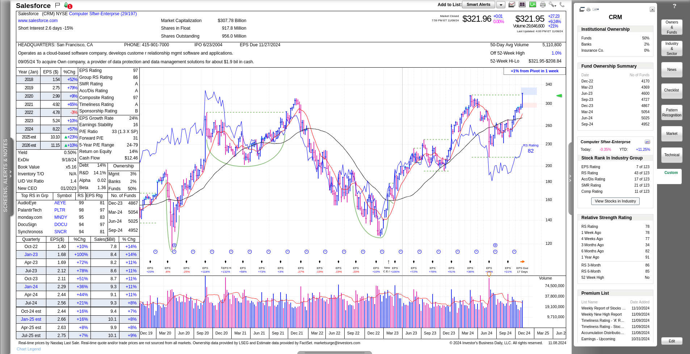Switch to the grid table view icon

point(522,4)
